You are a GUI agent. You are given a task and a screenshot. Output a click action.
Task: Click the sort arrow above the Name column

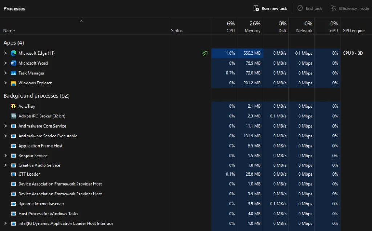pos(81,21)
